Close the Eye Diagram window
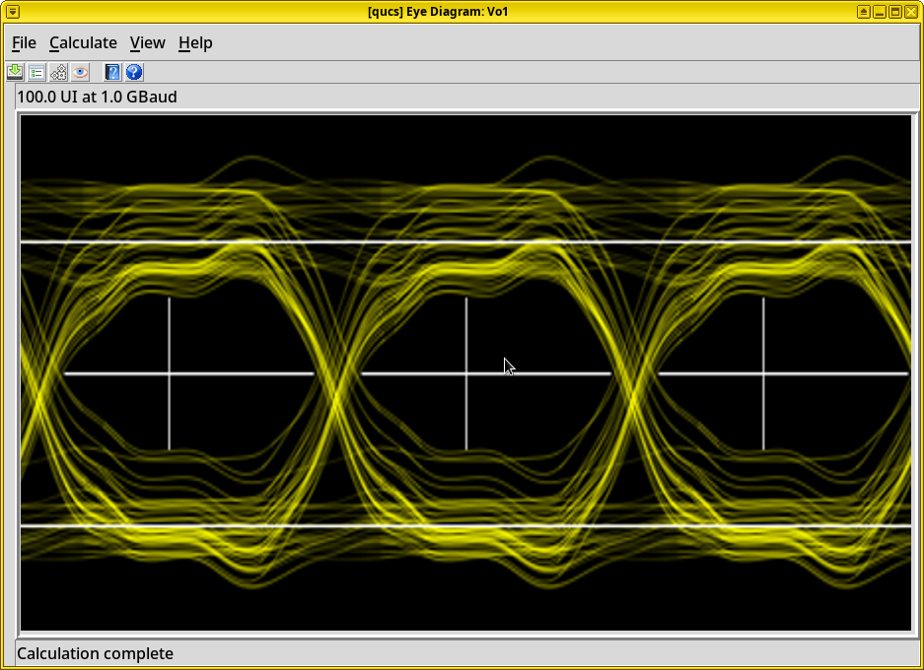Image resolution: width=924 pixels, height=670 pixels. 911,11
